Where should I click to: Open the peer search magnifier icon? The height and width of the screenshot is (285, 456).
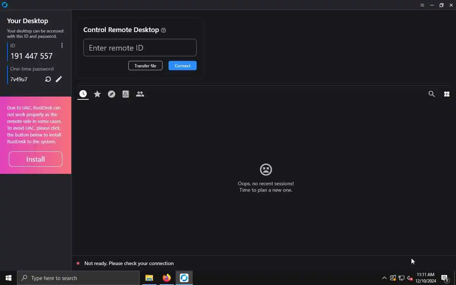point(431,94)
